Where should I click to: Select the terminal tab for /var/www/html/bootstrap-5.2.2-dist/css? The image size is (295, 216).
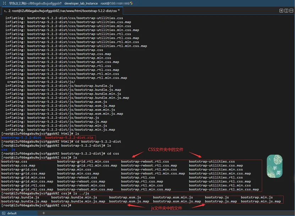(x=62, y=11)
